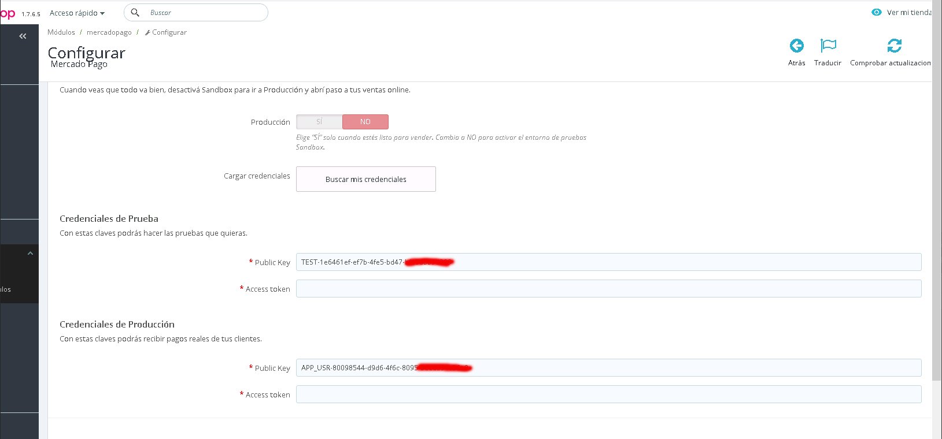Click the test Access token field
This screenshot has width=942, height=439.
[x=608, y=289]
